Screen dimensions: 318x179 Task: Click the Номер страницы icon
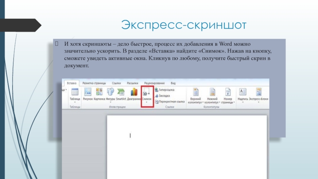click(228, 92)
